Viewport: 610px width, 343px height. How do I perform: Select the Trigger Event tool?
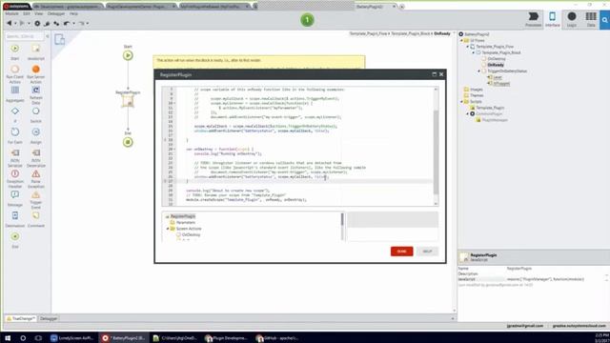click(x=36, y=199)
